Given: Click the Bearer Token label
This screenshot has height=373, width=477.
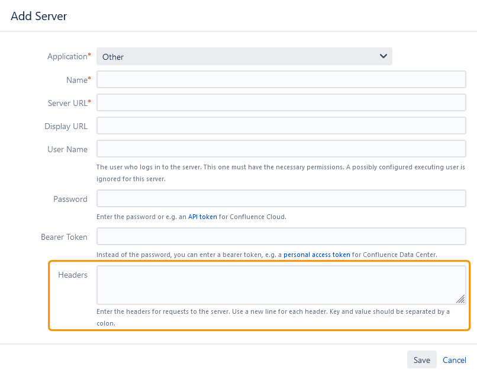Looking at the screenshot, I should tap(64, 237).
